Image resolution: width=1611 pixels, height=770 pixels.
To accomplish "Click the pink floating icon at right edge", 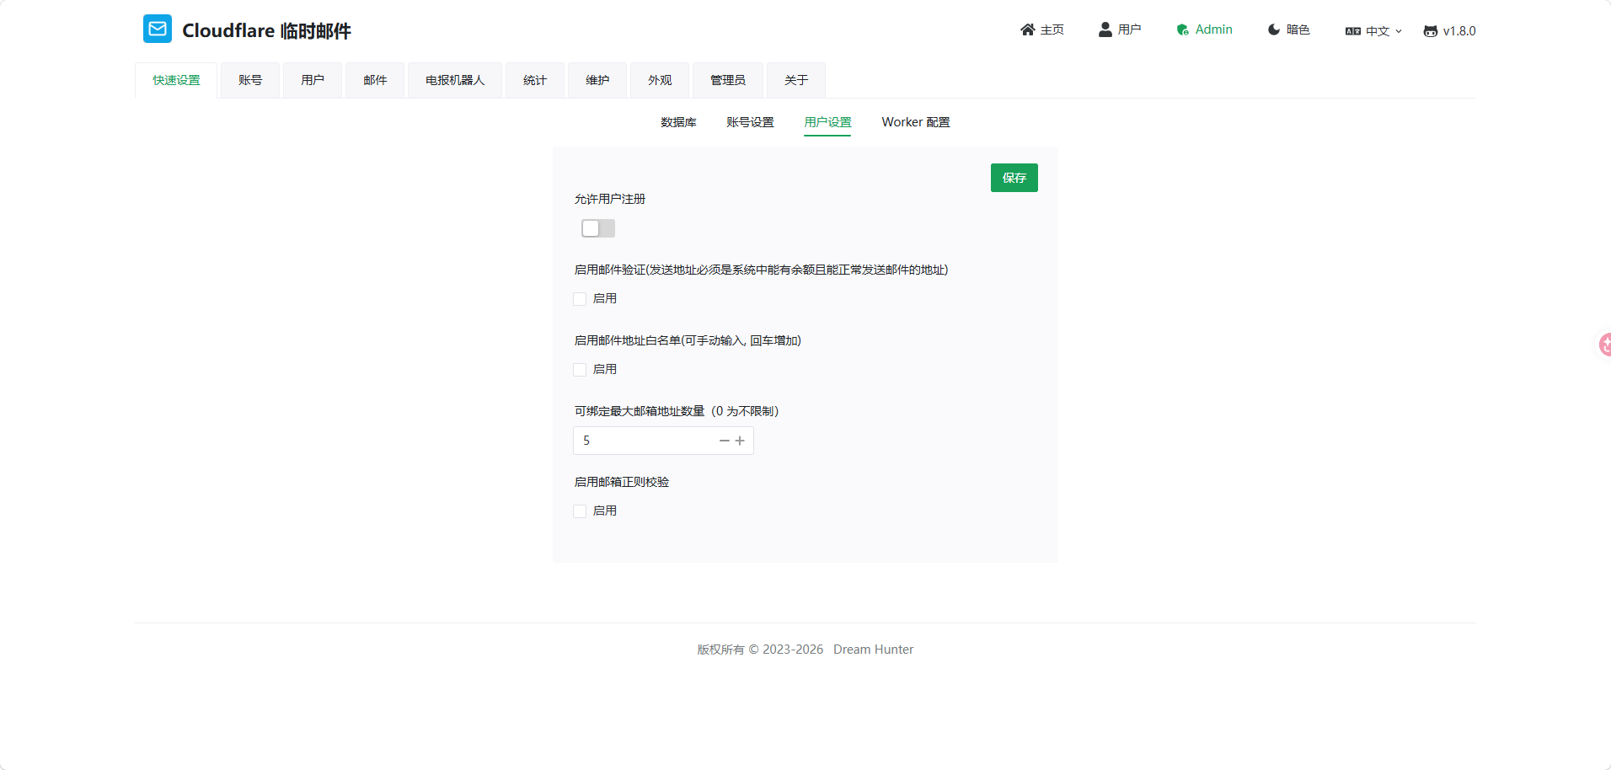I will pos(1605,345).
